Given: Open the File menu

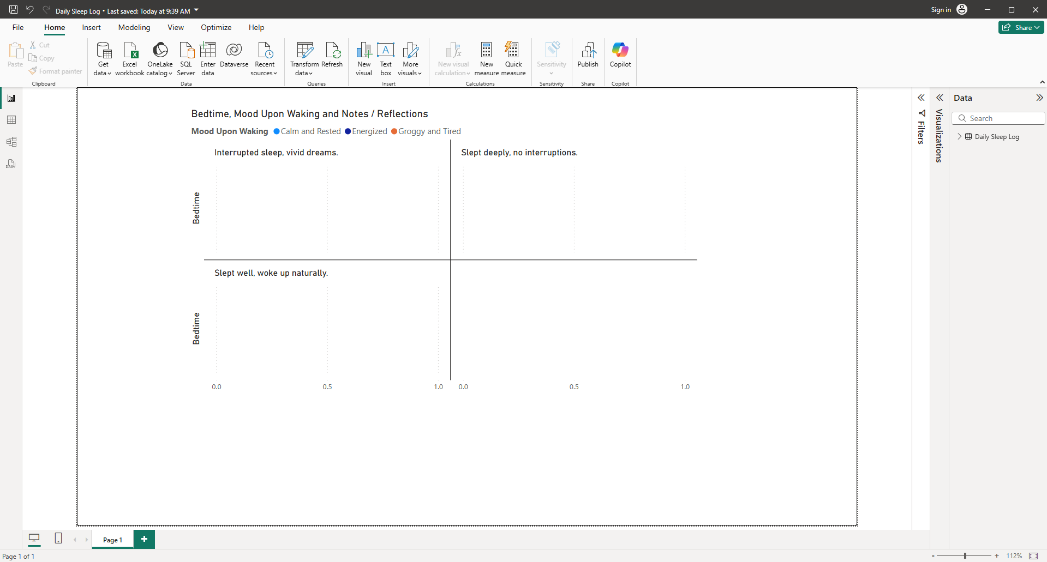Looking at the screenshot, I should pos(18,27).
